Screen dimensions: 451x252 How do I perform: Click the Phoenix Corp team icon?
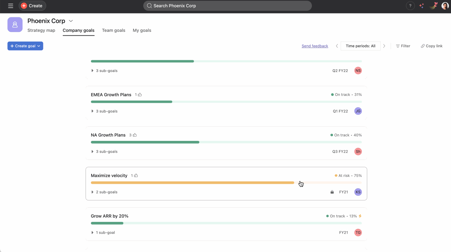(x=15, y=25)
